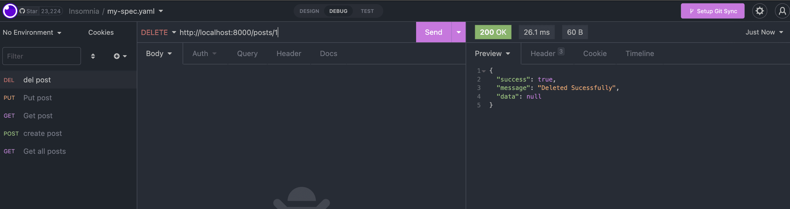
Task: Open the settings gear icon
Action: 759,11
